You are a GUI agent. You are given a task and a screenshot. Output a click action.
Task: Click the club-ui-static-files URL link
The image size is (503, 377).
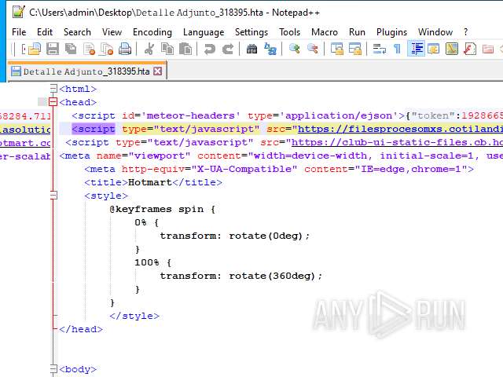click(397, 142)
